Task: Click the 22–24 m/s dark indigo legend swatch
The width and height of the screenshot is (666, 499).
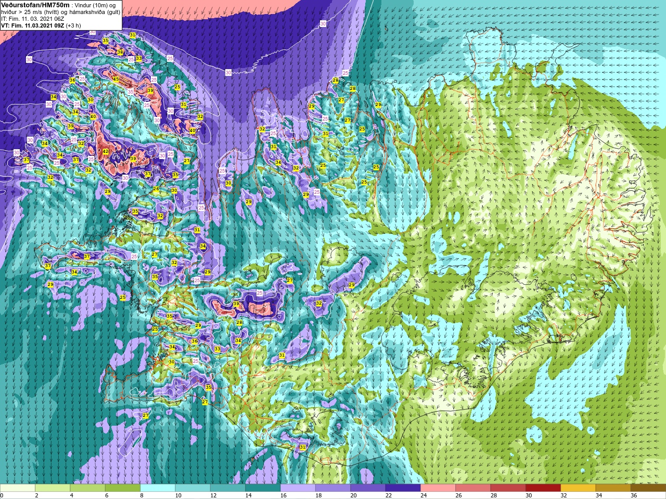Action: pos(403,488)
